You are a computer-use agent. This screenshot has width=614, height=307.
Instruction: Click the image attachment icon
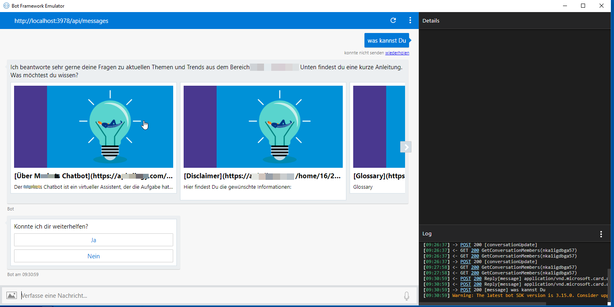coord(12,295)
